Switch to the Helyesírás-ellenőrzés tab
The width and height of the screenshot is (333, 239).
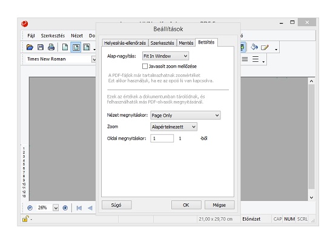tap(125, 43)
